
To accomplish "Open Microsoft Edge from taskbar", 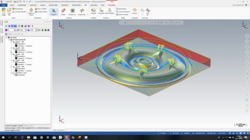I will click(22, 137).
